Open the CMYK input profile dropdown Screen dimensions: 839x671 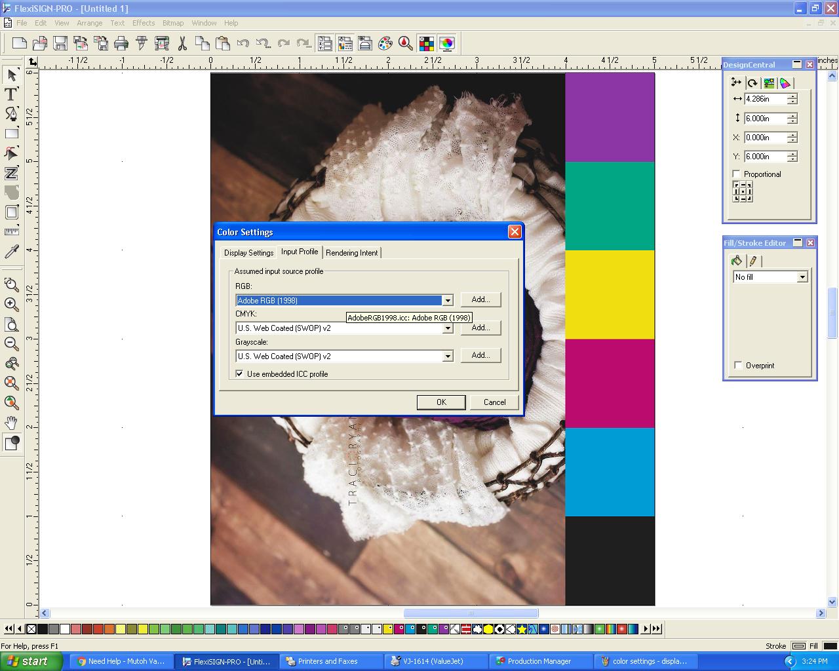pyautogui.click(x=448, y=328)
